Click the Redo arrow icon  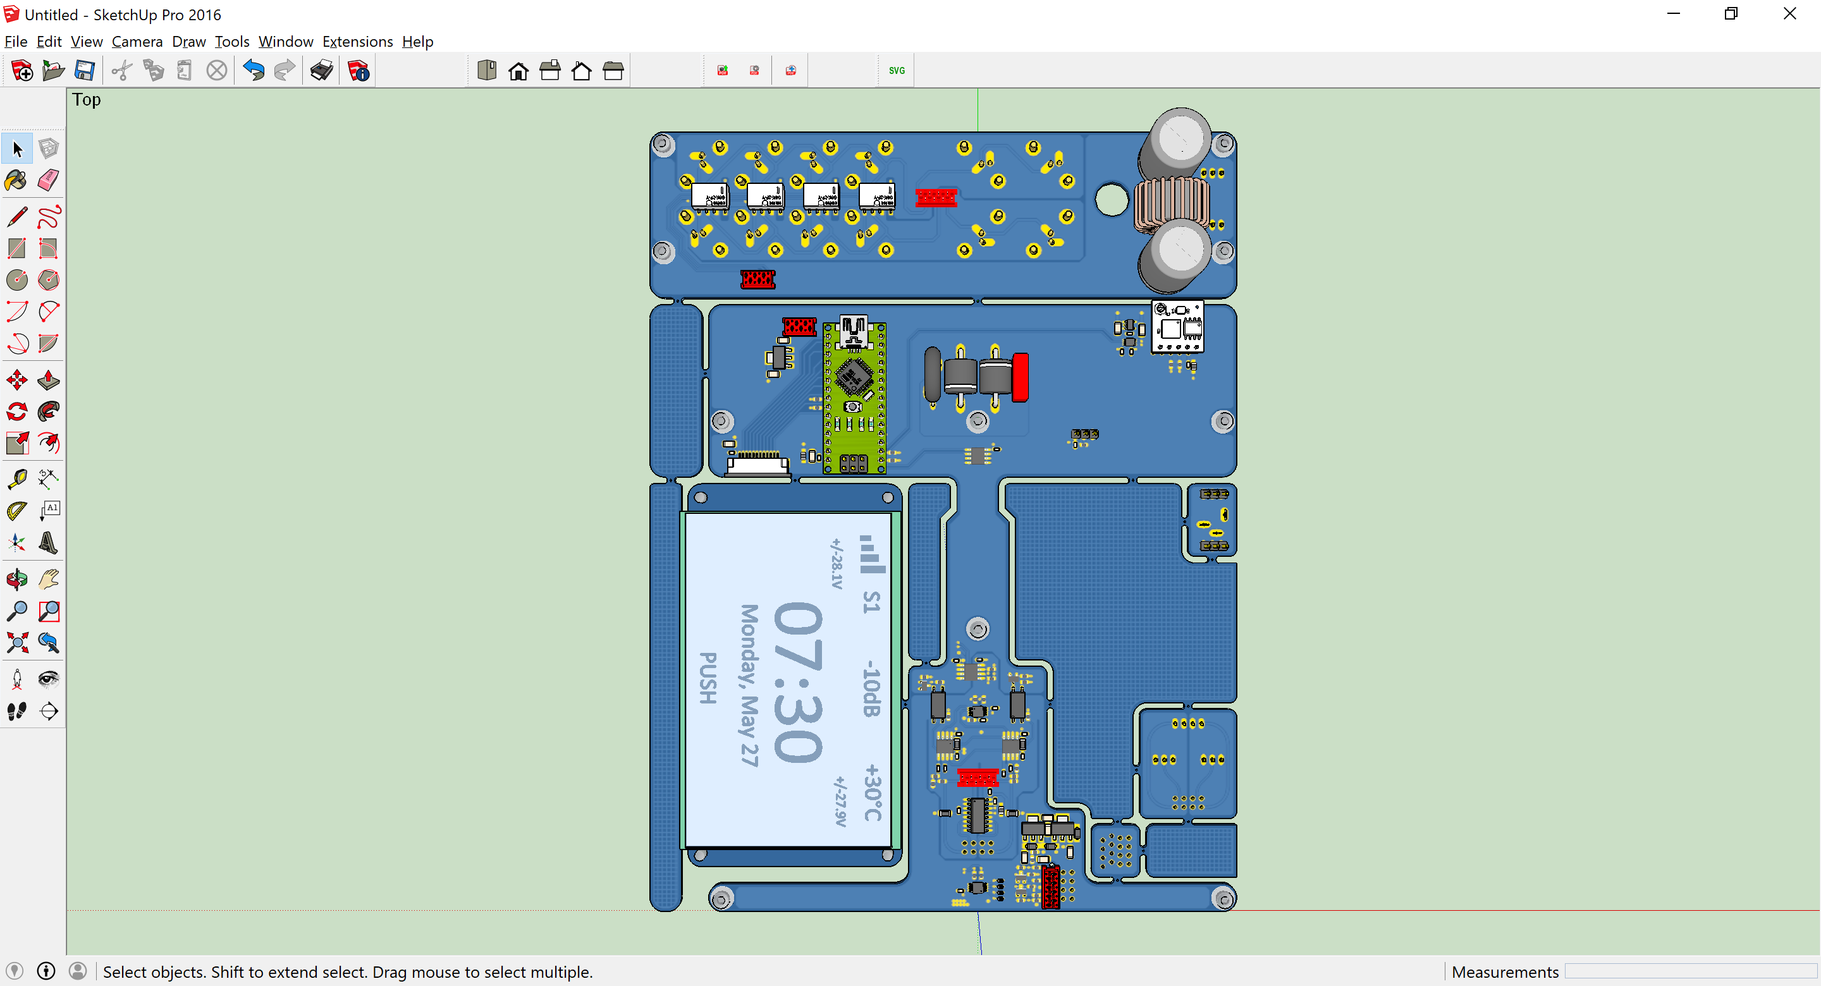[285, 71]
